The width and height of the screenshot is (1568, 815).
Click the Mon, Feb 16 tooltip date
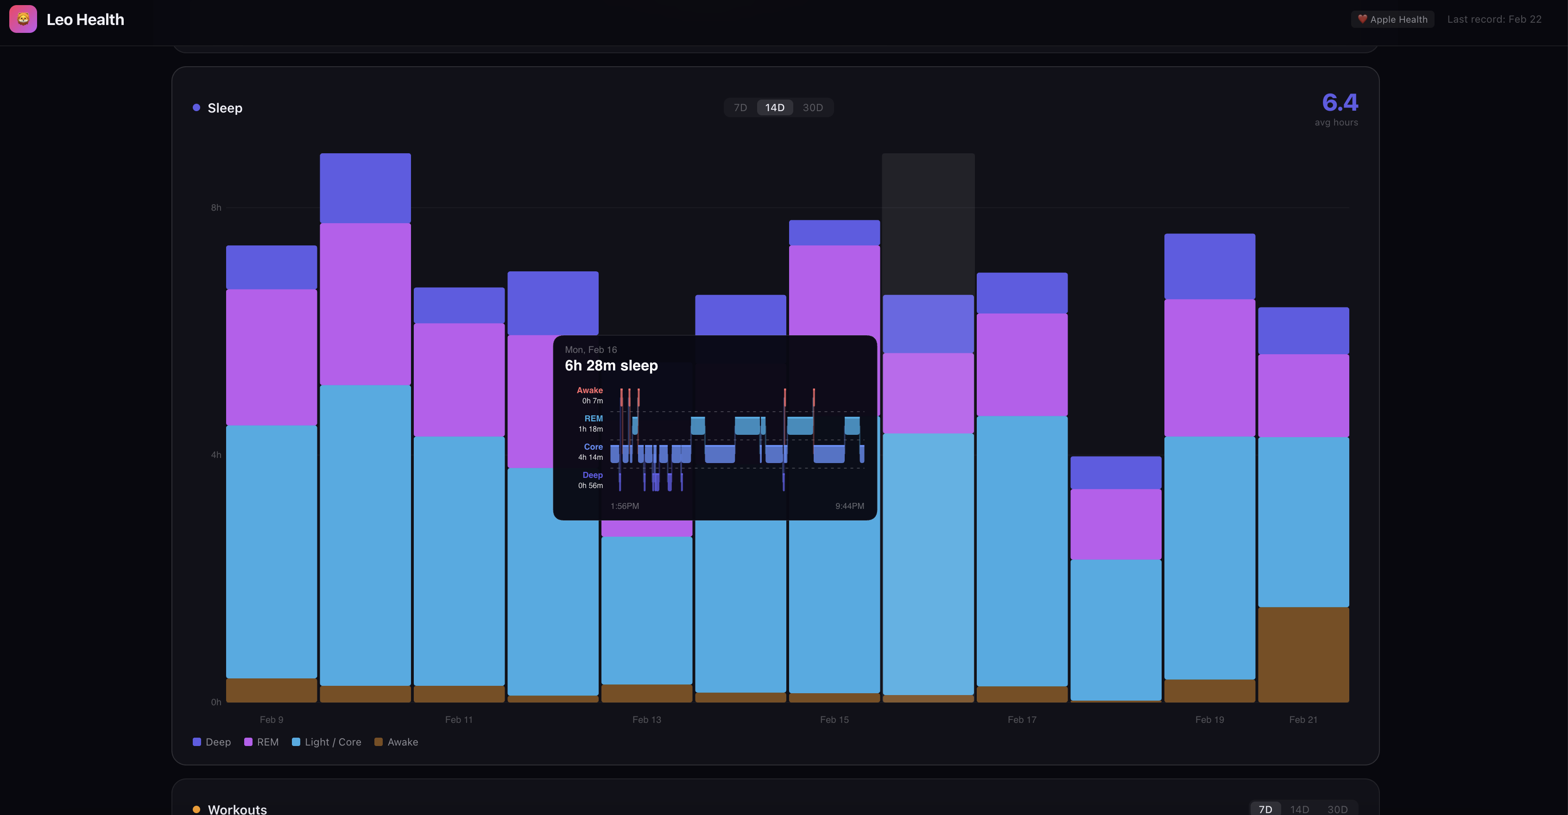point(590,350)
